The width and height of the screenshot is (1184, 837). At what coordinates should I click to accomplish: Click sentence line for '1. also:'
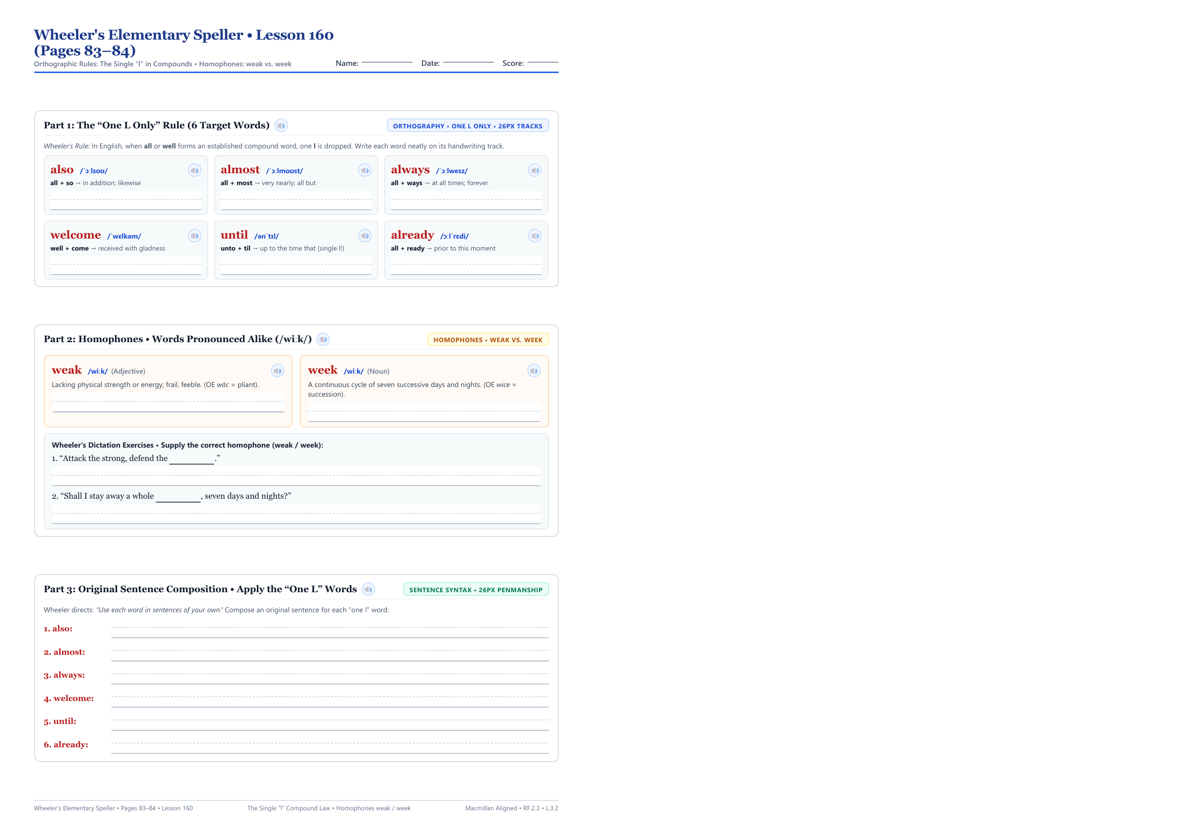pyautogui.click(x=330, y=630)
